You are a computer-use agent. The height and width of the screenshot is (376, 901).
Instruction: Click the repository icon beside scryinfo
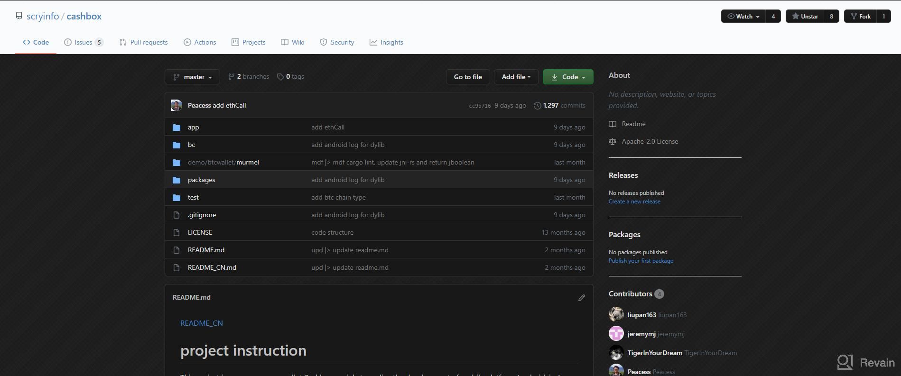tap(19, 16)
